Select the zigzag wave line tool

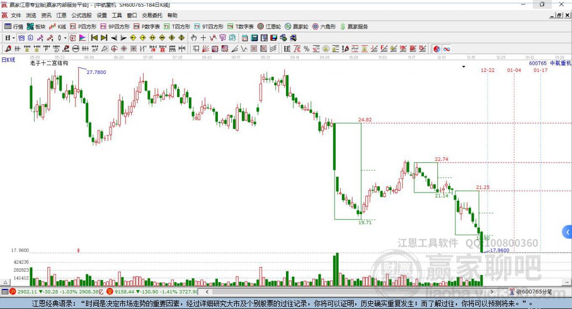pos(244,49)
